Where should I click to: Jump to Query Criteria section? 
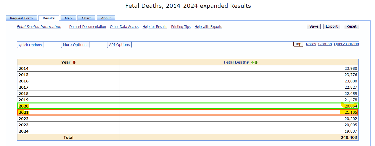pos(346,44)
